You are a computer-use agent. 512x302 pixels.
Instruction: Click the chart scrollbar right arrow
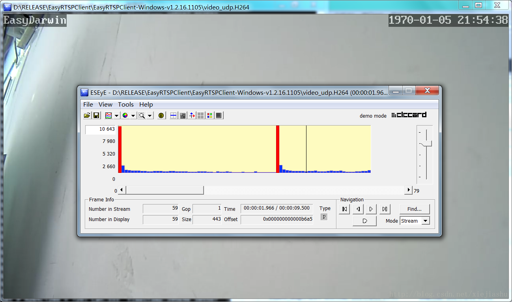408,190
